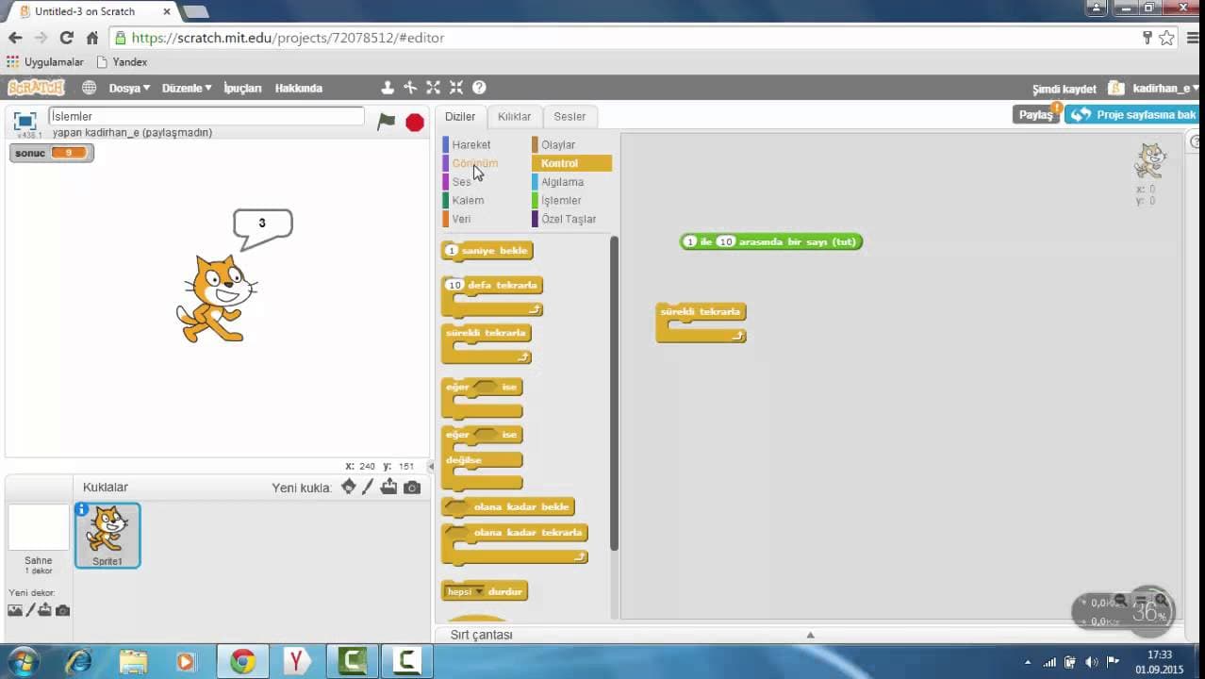1205x679 pixels.
Task: Bookmark this page star icon
Action: pyautogui.click(x=1166, y=38)
